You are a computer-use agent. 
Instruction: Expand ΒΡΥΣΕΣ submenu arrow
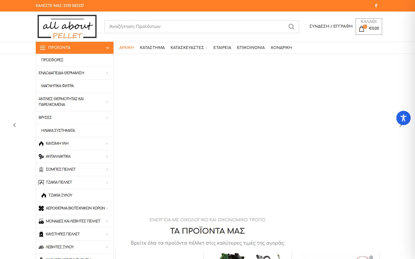point(107,118)
